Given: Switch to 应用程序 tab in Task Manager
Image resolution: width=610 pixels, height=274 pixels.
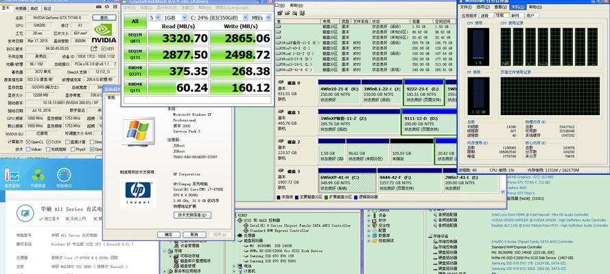Looking at the screenshot, I should click(469, 16).
